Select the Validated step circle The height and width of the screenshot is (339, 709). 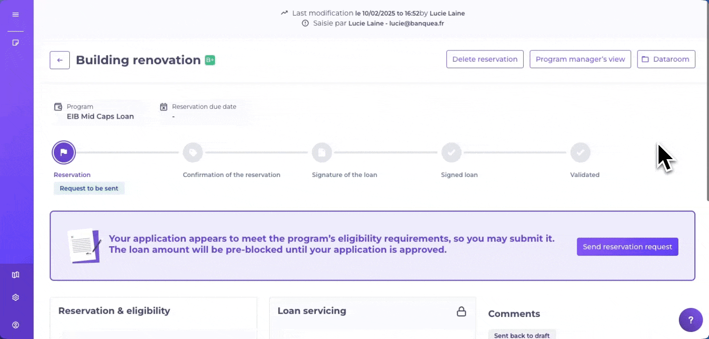coord(580,153)
